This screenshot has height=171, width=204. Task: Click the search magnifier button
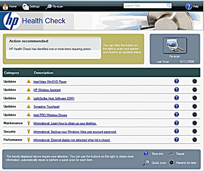click(x=169, y=6)
